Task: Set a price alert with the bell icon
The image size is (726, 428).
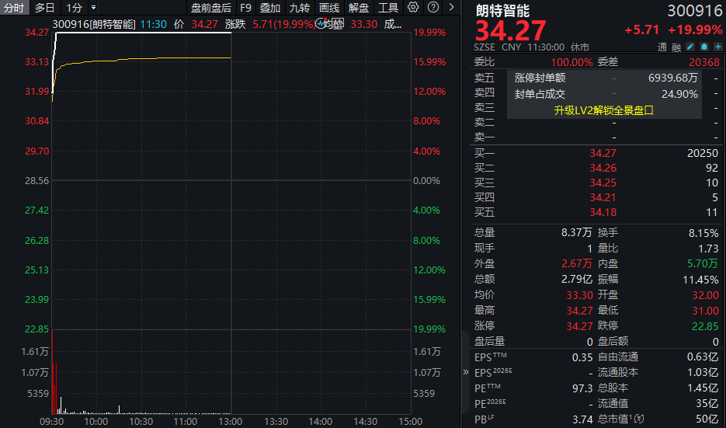Action: (703, 47)
